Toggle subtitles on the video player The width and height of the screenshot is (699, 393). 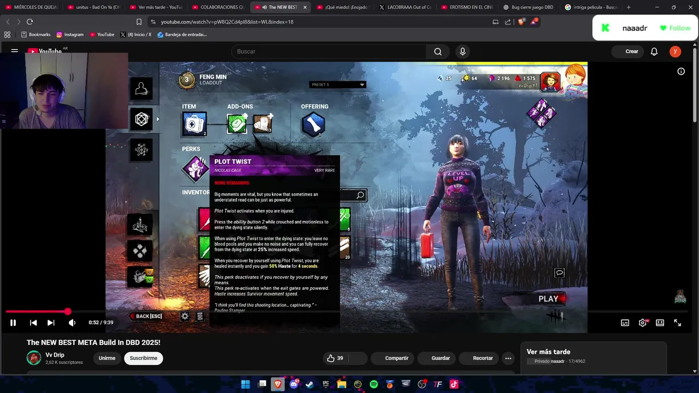pyautogui.click(x=625, y=323)
